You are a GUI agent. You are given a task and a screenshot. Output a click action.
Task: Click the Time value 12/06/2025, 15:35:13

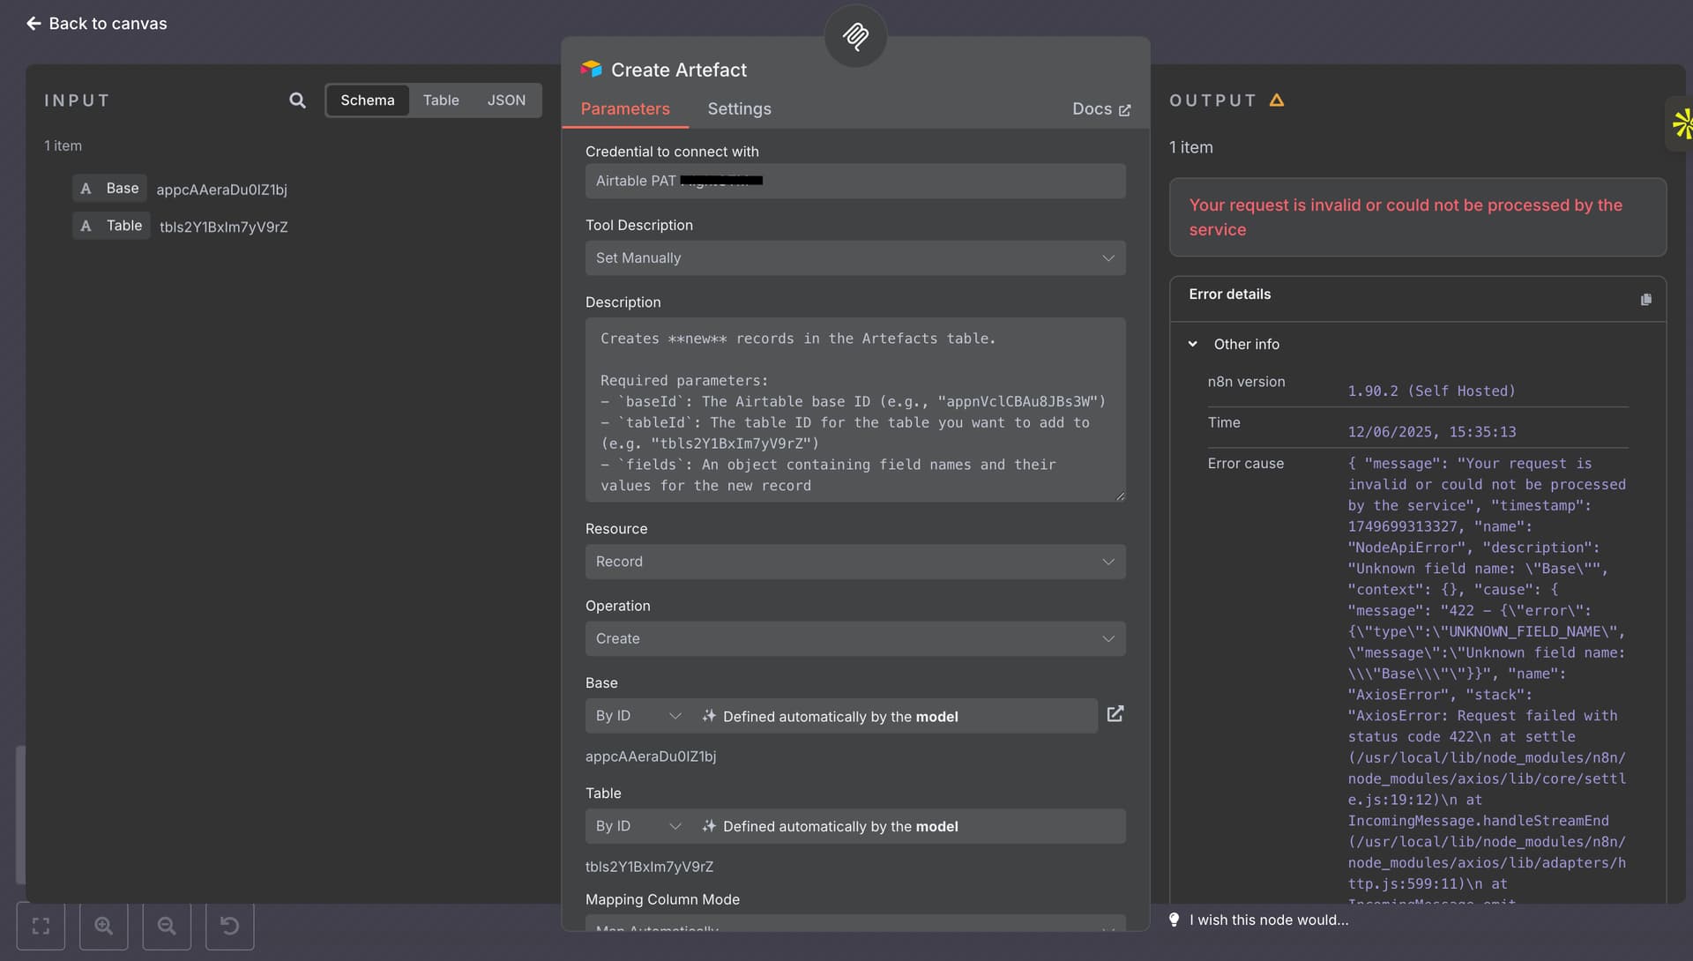pyautogui.click(x=1431, y=432)
